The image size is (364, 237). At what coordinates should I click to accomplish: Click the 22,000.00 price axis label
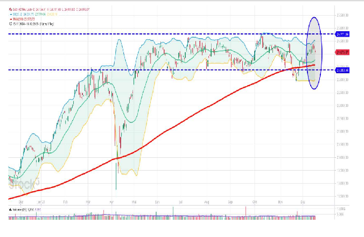pos(342,106)
